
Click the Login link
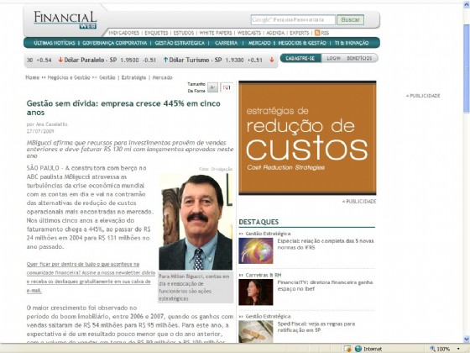(333, 58)
